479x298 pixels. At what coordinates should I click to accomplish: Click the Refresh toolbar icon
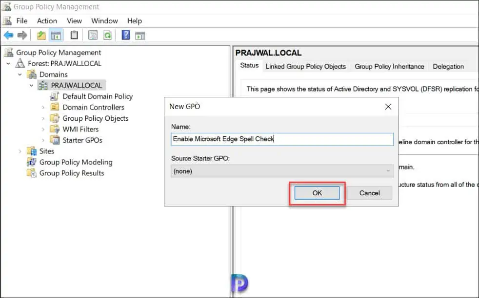(x=107, y=36)
